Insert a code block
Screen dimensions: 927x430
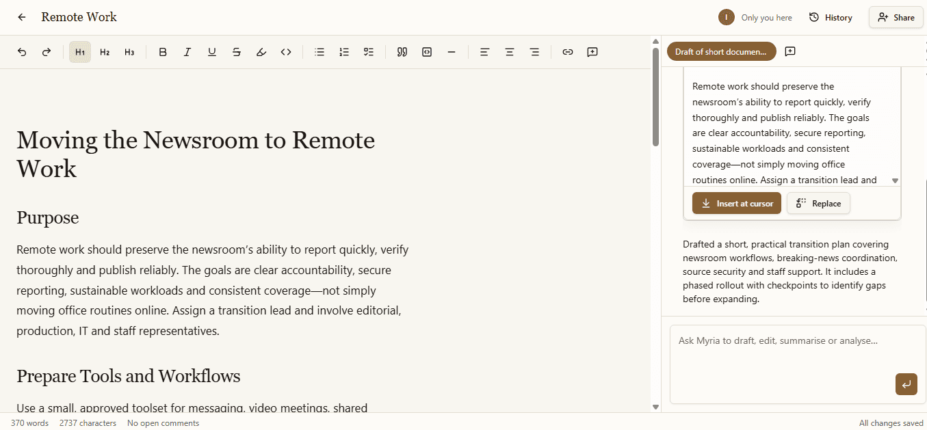pyautogui.click(x=427, y=52)
